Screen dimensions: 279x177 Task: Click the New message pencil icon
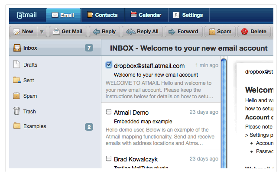(x=16, y=32)
